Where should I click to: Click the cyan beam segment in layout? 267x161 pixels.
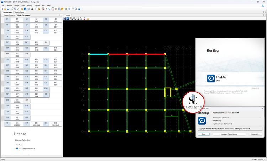(99, 54)
